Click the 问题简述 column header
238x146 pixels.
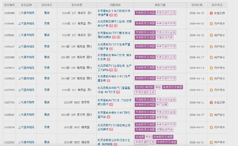tap(115, 5)
